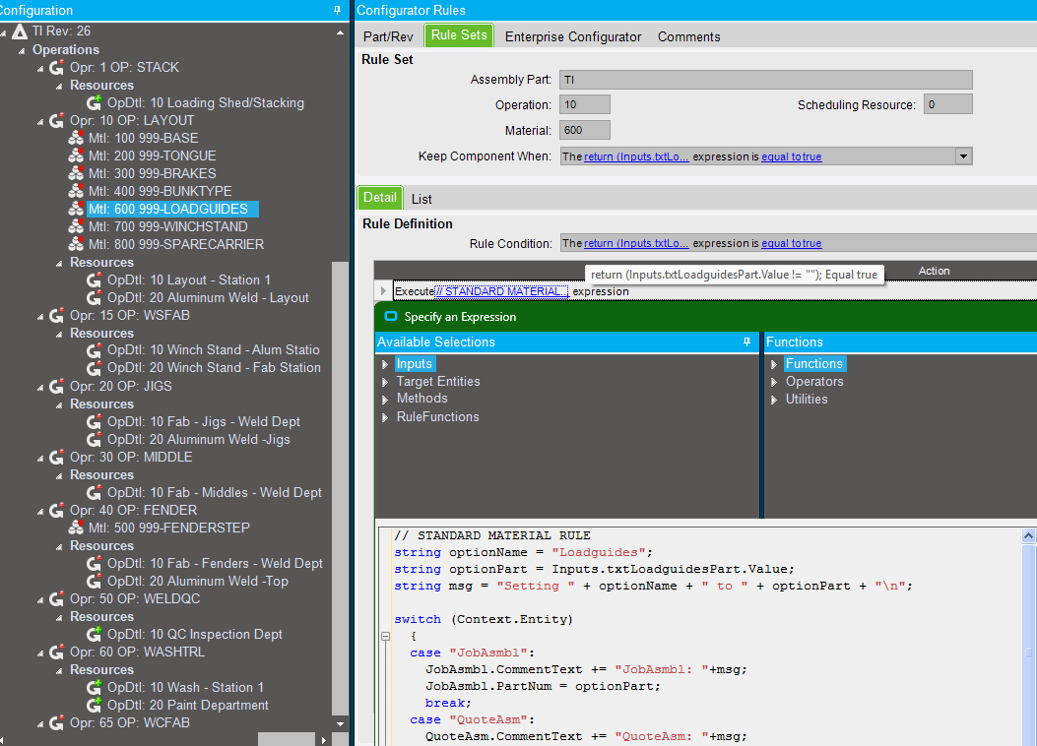Image resolution: width=1037 pixels, height=746 pixels.
Task: Click the Opr: 50 OP: WELDQC operation icon
Action: pos(57,599)
